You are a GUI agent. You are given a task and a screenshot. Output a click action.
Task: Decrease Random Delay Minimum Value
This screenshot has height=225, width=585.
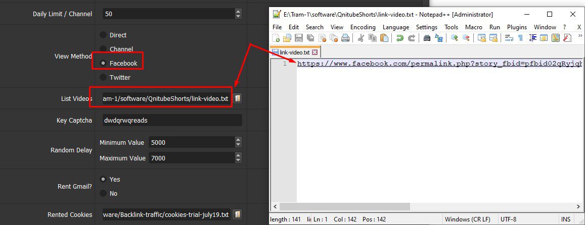238,145
